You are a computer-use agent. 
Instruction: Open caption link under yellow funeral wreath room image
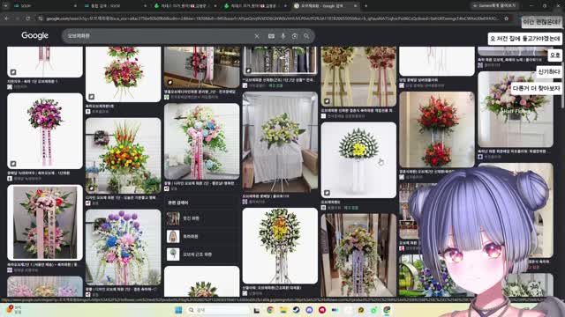(x=266, y=196)
